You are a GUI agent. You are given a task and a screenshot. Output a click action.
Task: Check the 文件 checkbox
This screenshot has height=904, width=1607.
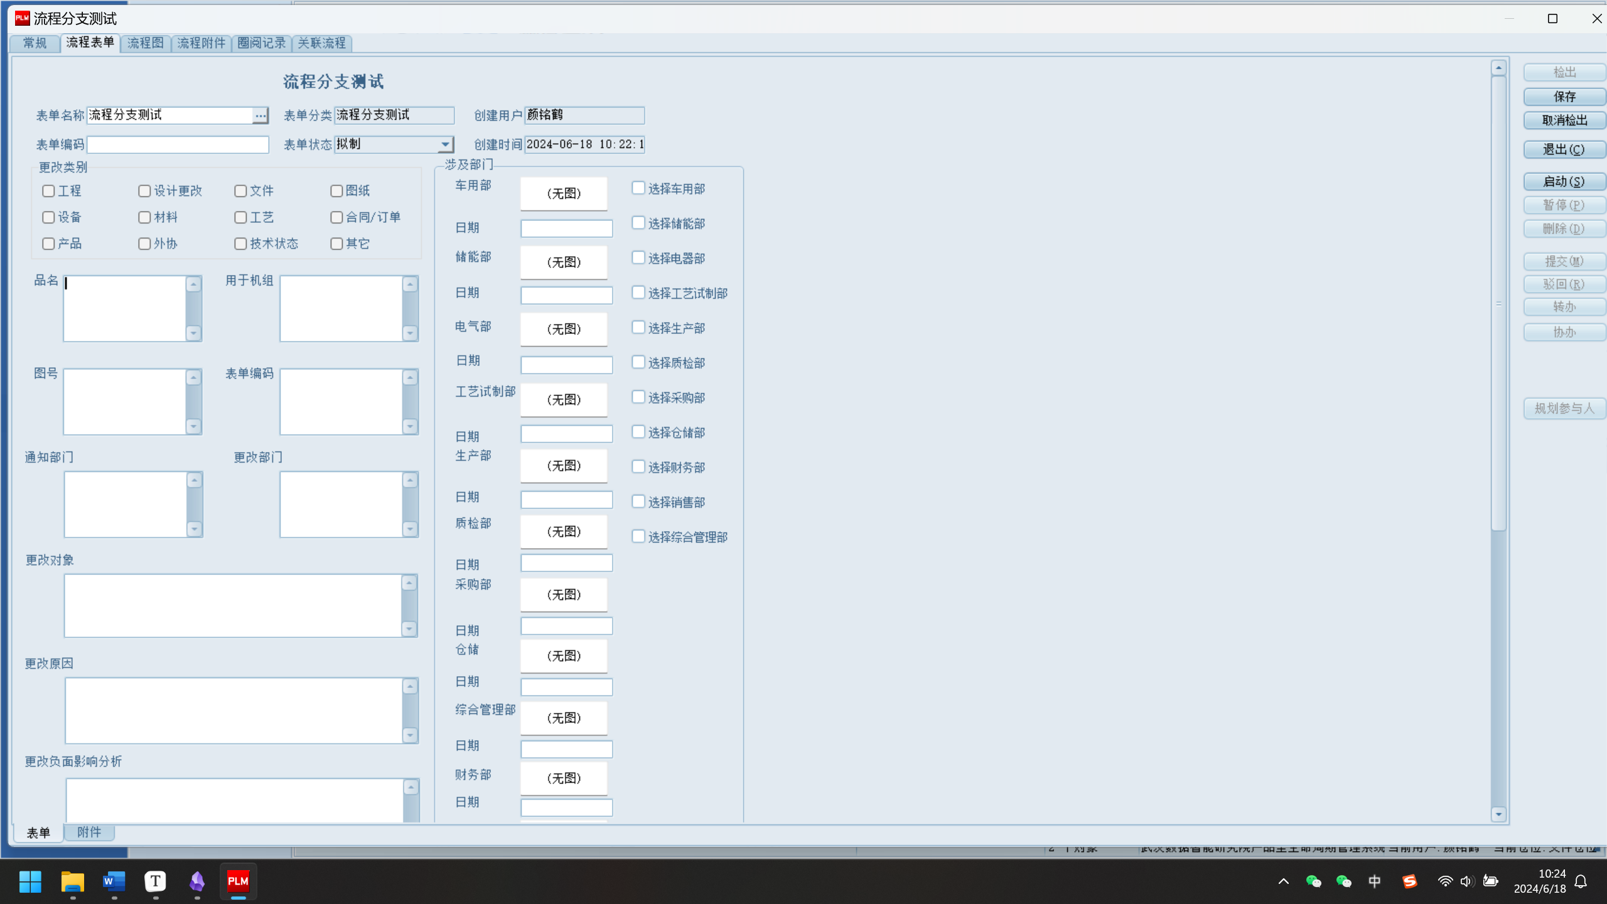(240, 191)
